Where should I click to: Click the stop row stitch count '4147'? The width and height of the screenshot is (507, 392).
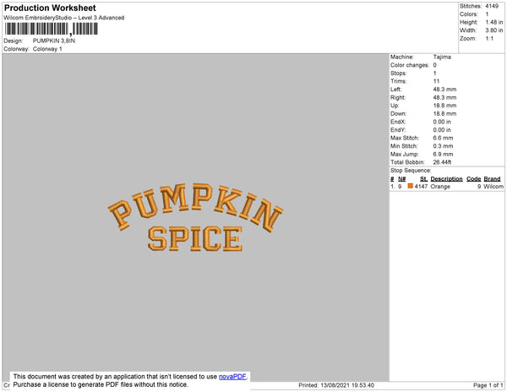(421, 187)
